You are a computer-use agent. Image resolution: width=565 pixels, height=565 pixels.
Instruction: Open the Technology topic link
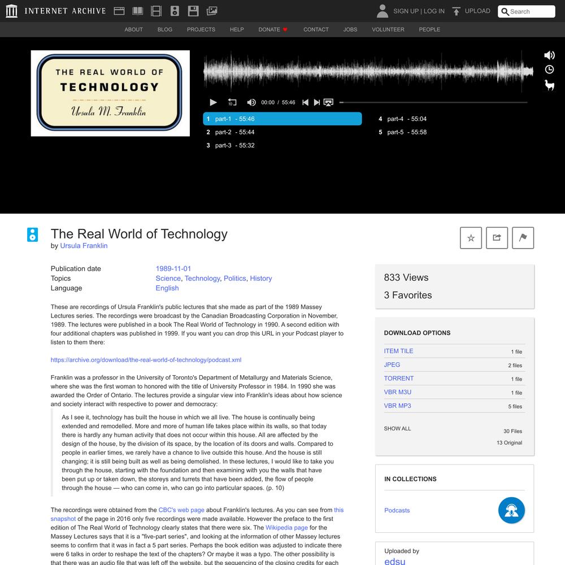point(202,279)
